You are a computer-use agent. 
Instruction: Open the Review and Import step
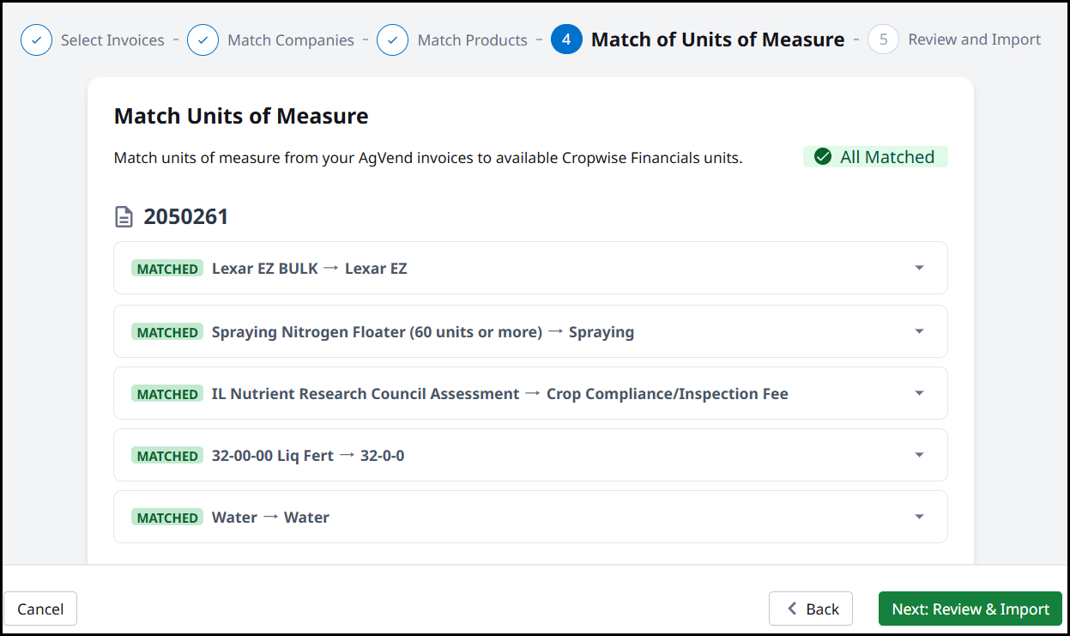tap(974, 39)
